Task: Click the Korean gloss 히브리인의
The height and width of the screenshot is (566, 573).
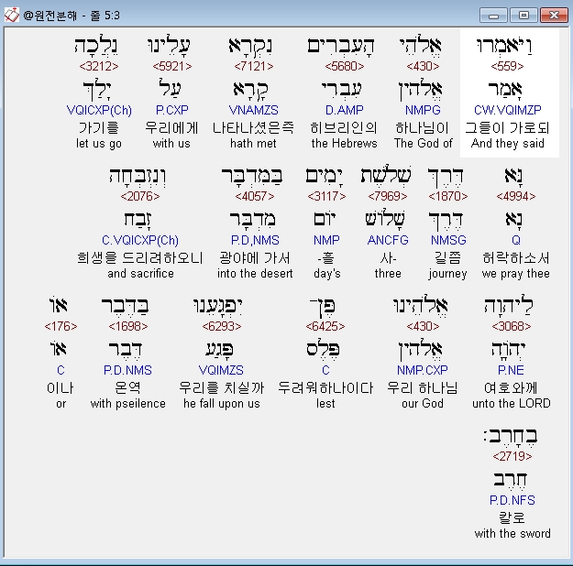Action: click(x=344, y=128)
